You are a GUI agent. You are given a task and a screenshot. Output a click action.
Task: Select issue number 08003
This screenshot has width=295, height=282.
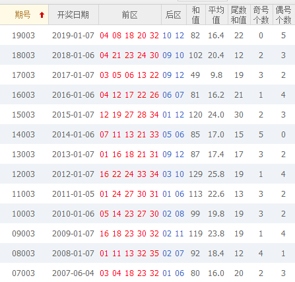[x=23, y=254]
